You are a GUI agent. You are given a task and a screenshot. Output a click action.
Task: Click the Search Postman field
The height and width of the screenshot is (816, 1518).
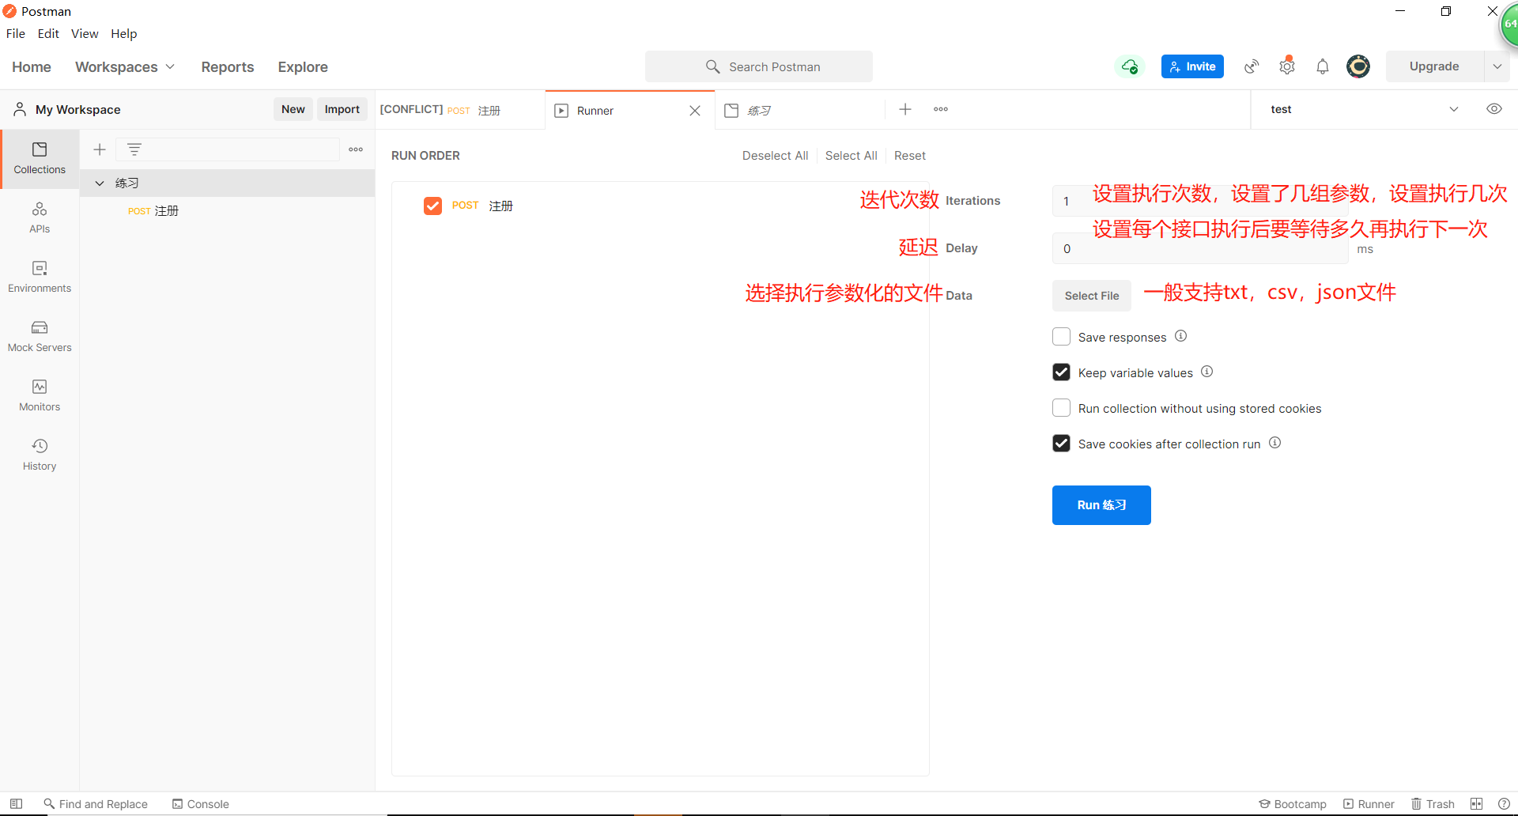pos(759,66)
